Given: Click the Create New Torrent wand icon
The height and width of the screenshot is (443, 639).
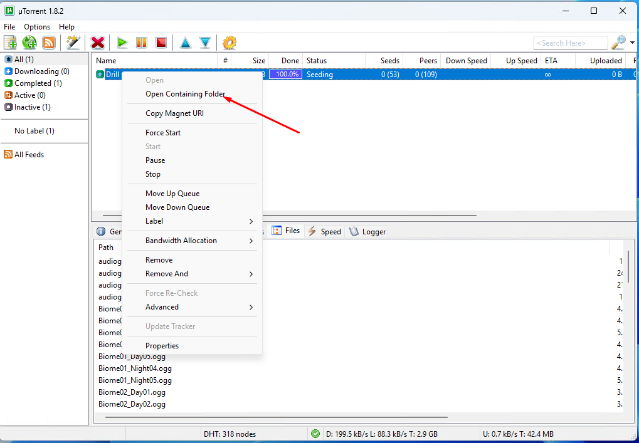Looking at the screenshot, I should click(73, 43).
